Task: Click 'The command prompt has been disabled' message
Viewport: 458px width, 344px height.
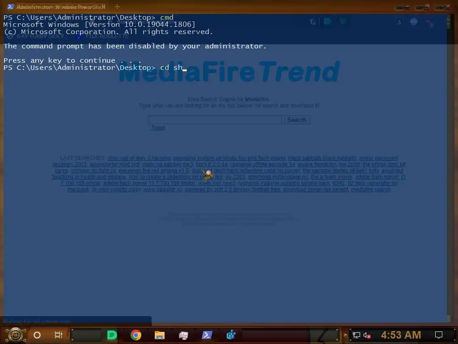Action: 135,46
